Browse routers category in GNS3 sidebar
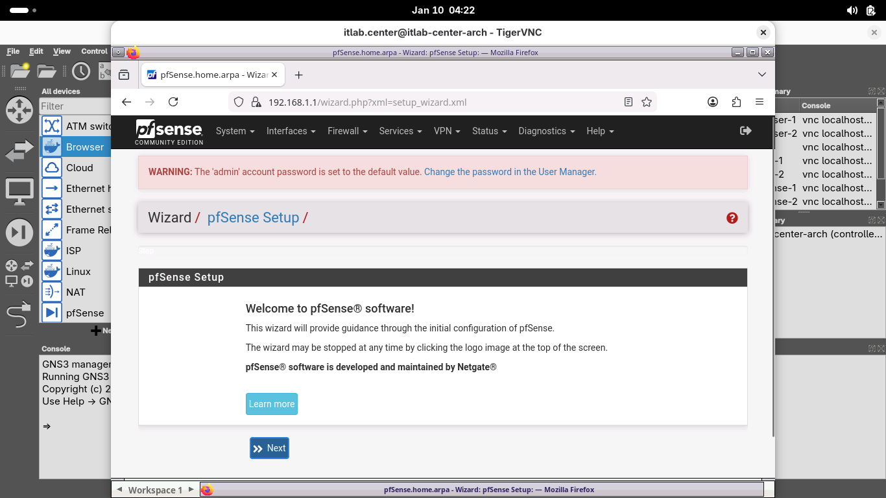 click(19, 110)
